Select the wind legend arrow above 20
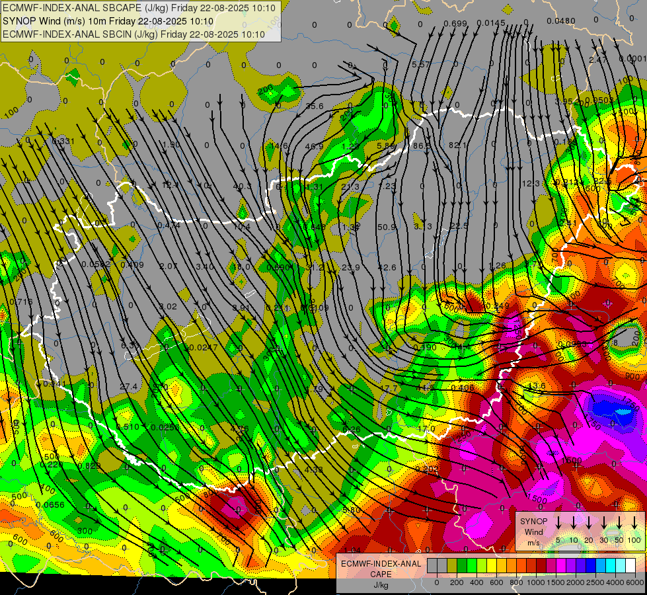647x595 pixels. tap(589, 522)
